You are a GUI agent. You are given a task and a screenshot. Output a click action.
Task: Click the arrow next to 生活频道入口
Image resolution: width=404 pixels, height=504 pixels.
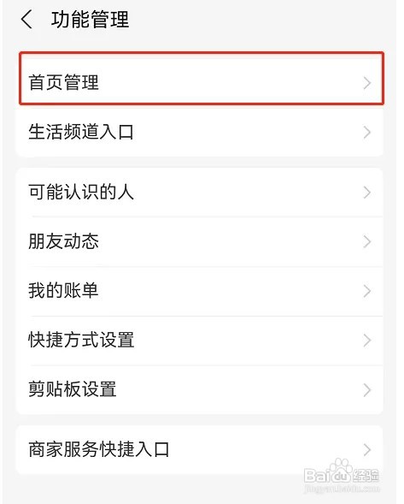pos(367,133)
